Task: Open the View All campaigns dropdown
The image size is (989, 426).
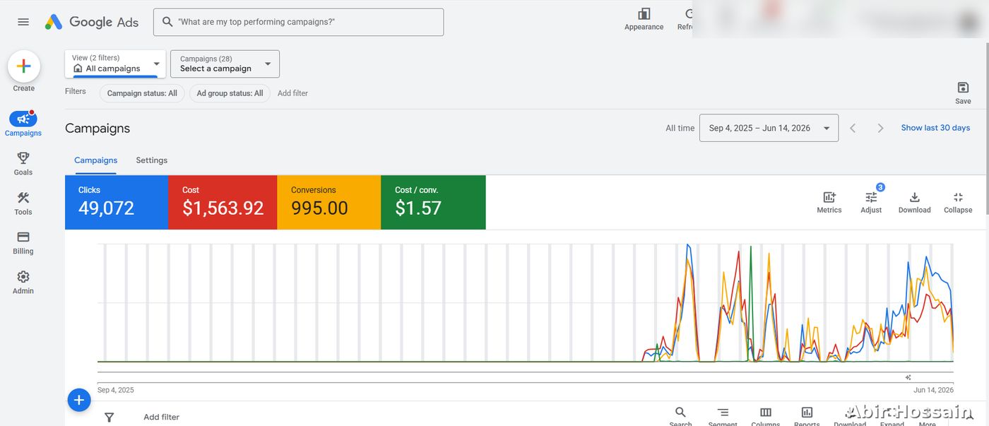Action: click(116, 64)
